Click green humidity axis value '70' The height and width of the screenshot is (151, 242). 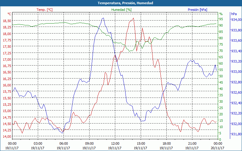(x=221, y=51)
